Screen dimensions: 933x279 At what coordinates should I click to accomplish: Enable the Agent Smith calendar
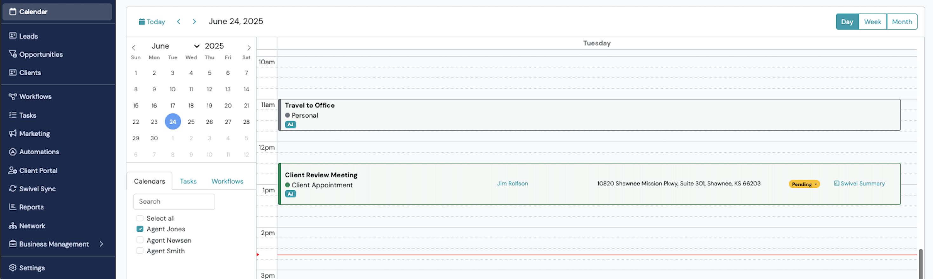tap(140, 251)
